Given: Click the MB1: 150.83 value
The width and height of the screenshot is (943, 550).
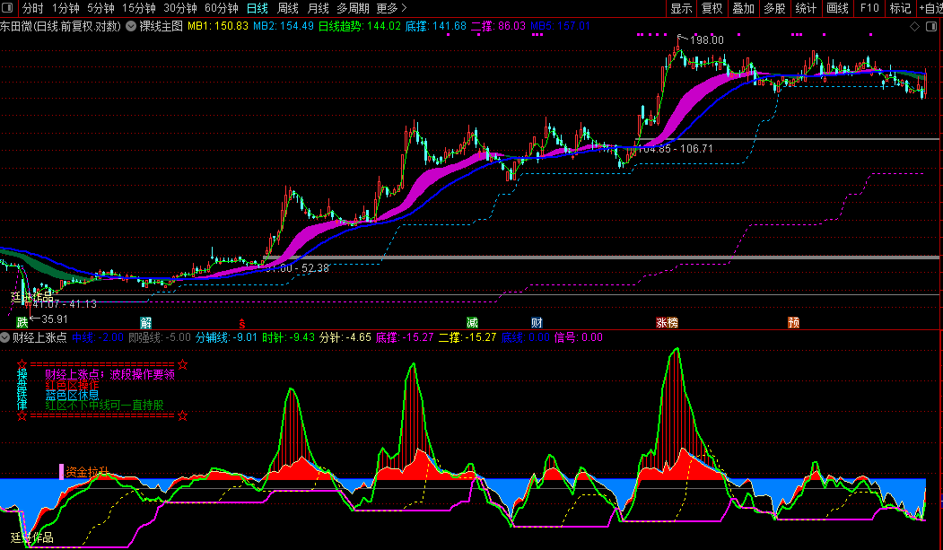Looking at the screenshot, I should (x=218, y=26).
